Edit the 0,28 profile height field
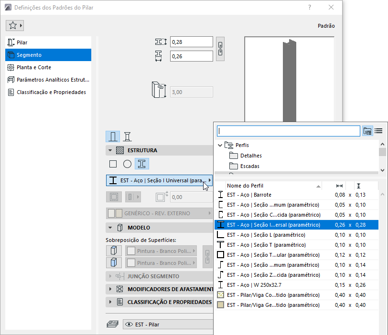 click(x=191, y=42)
